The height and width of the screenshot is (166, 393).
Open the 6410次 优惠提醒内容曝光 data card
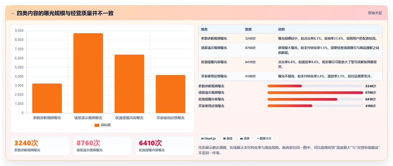165,146
